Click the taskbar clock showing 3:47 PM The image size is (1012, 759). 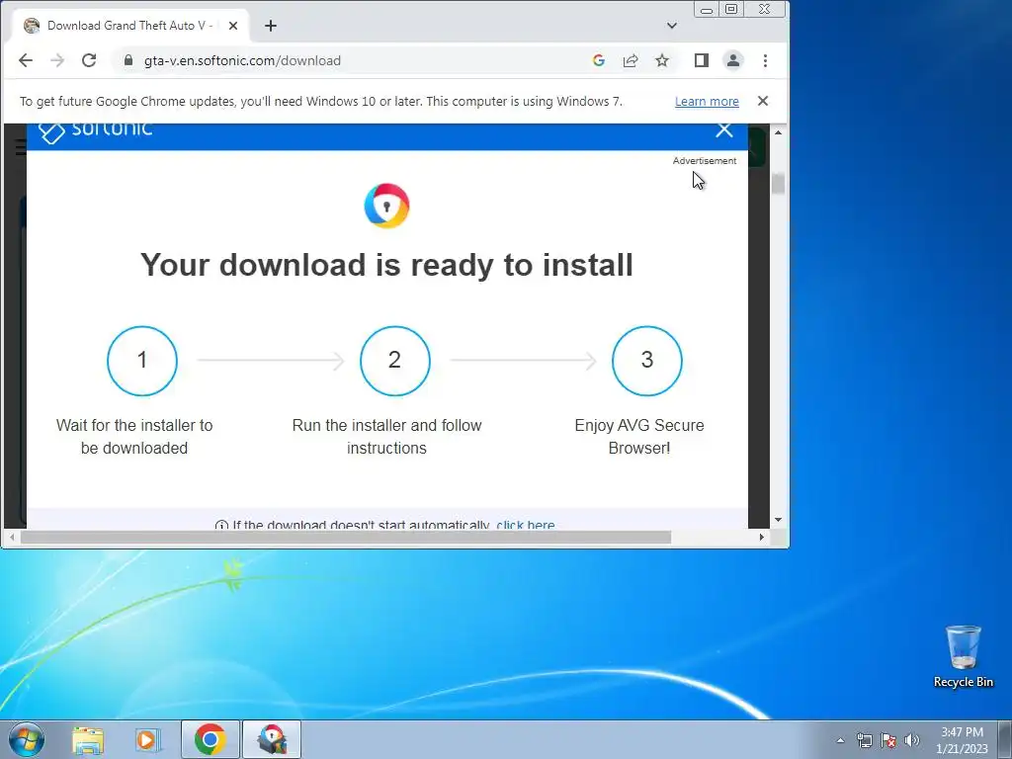[963, 740]
